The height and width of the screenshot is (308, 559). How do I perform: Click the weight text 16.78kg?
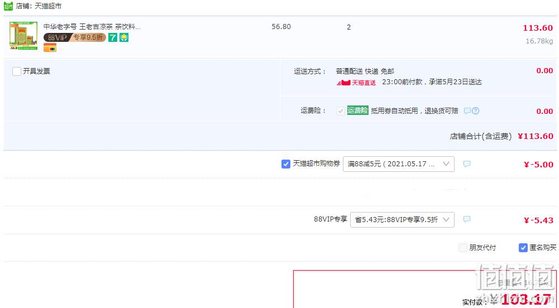coord(539,41)
